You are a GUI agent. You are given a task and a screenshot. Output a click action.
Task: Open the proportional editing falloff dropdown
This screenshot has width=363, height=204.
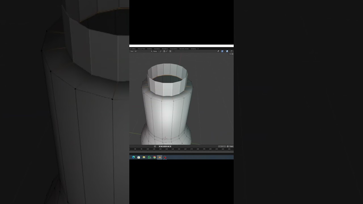[173, 51]
